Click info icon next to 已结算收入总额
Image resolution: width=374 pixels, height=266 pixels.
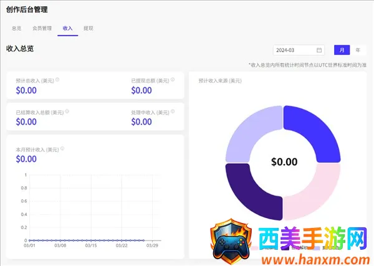click(67, 112)
